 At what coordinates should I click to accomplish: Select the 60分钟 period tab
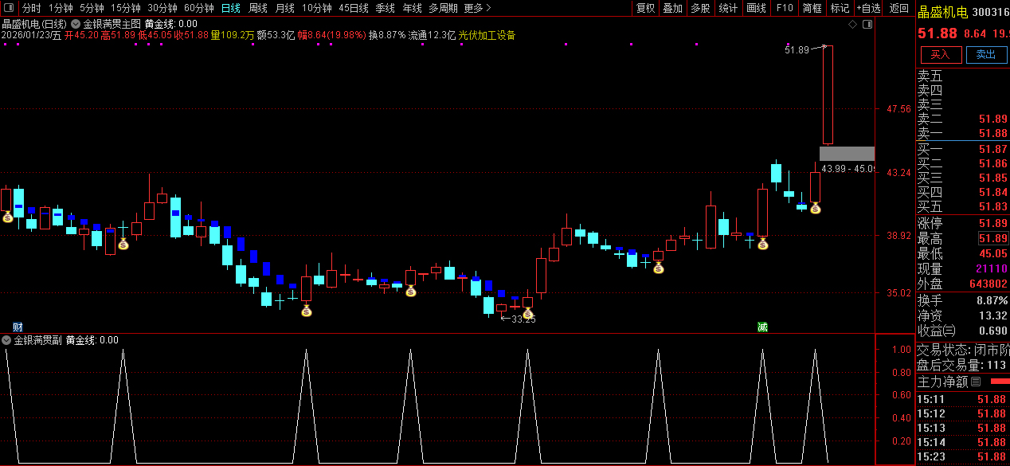[x=198, y=8]
